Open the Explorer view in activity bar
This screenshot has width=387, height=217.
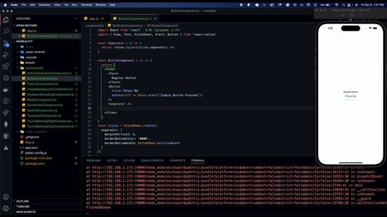(5, 20)
